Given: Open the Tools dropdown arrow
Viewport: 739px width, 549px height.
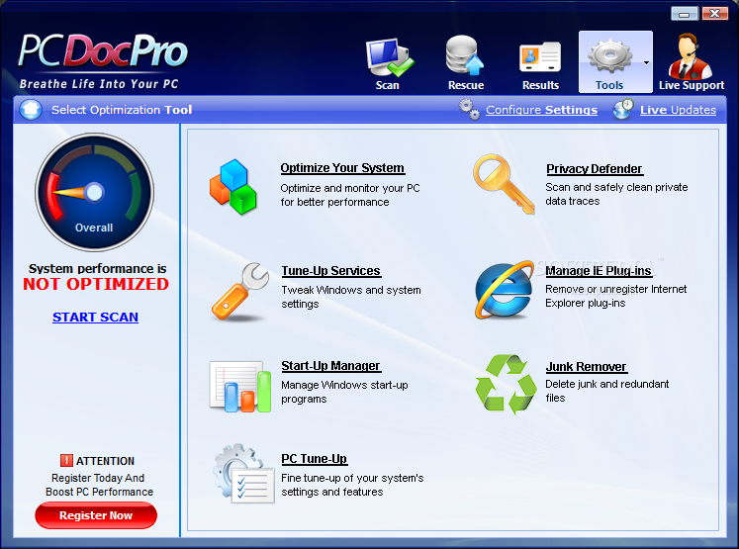Looking at the screenshot, I should coord(647,62).
